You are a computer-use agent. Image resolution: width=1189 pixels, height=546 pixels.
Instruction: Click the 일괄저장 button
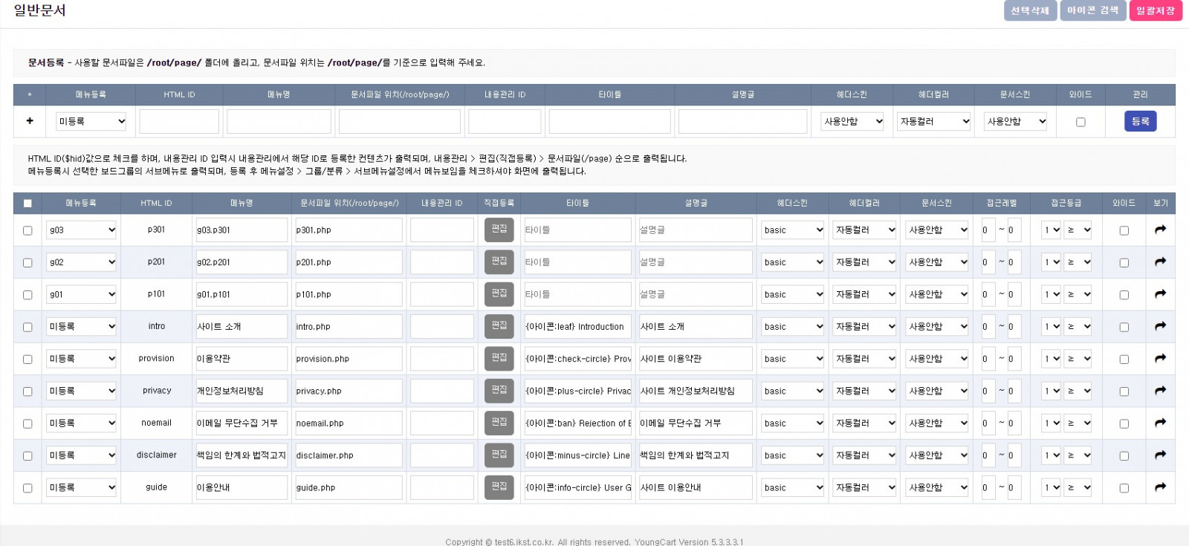[x=1155, y=10]
